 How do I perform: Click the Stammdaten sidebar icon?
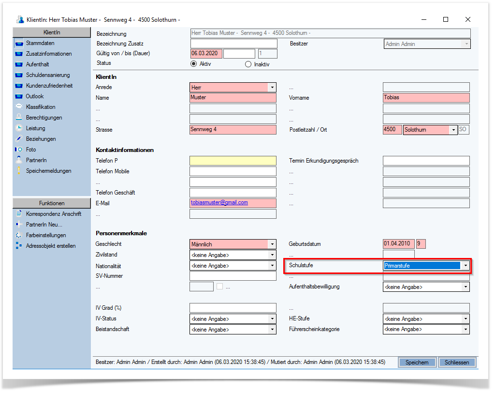click(x=19, y=43)
